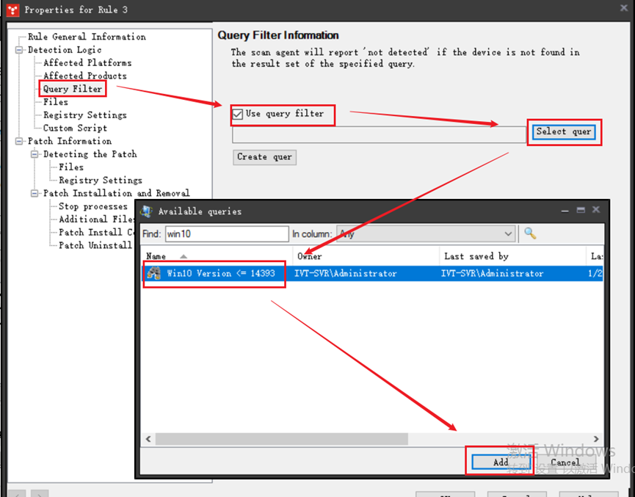The image size is (635, 497).
Task: Close the Available queries dialog
Action: (x=596, y=211)
